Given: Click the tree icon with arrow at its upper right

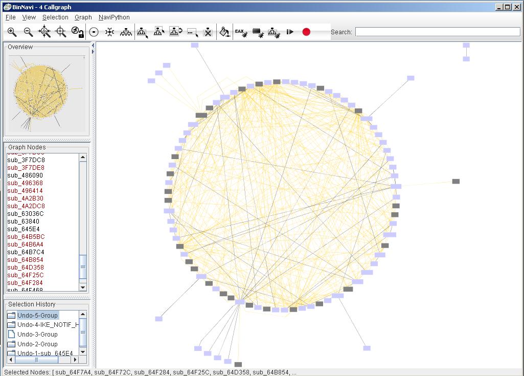Looking at the screenshot, I should 159,32.
